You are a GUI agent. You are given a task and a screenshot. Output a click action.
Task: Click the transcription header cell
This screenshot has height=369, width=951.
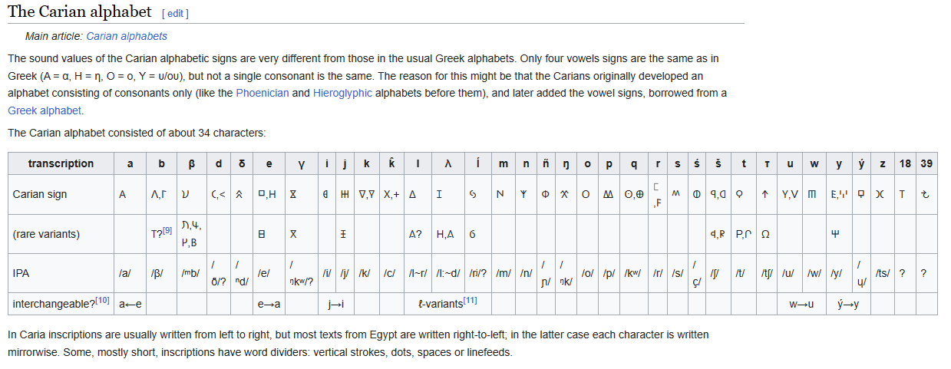click(x=61, y=163)
